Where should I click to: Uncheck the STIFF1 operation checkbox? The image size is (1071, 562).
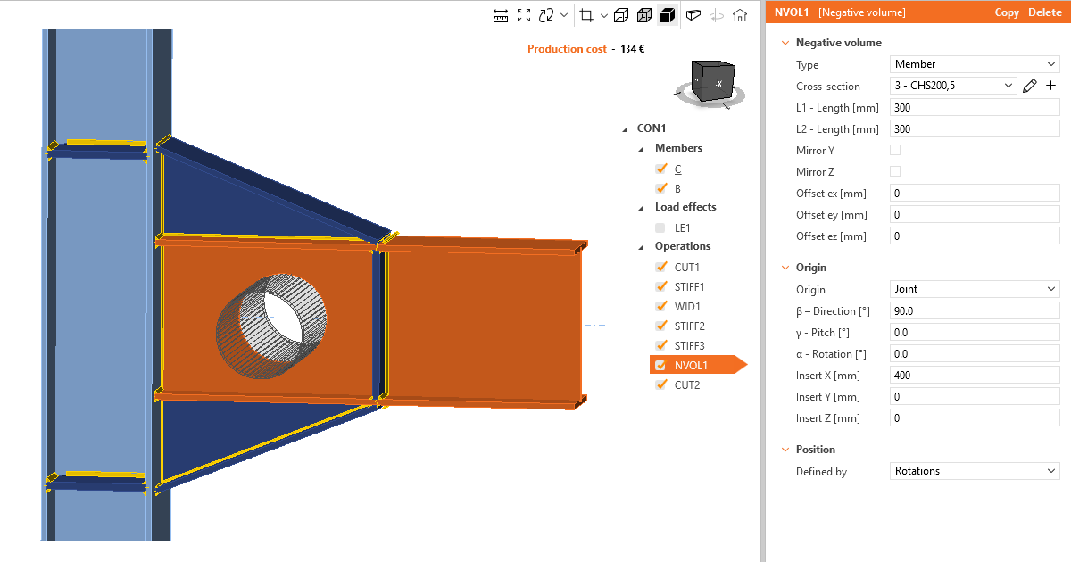[x=661, y=286]
